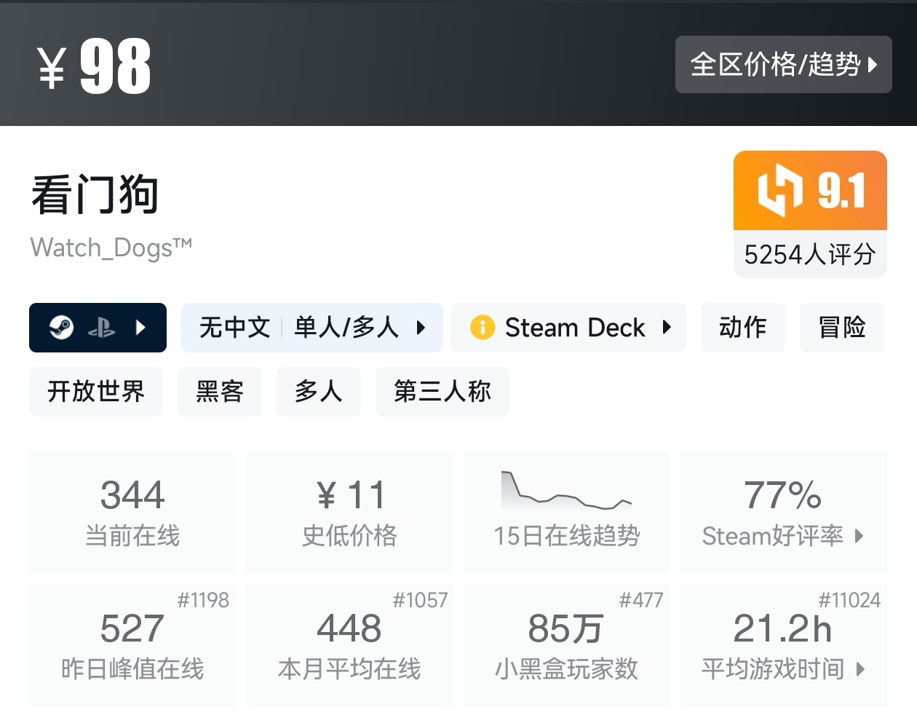Tap the #1198 ranking label
This screenshot has width=917, height=726.
(203, 600)
